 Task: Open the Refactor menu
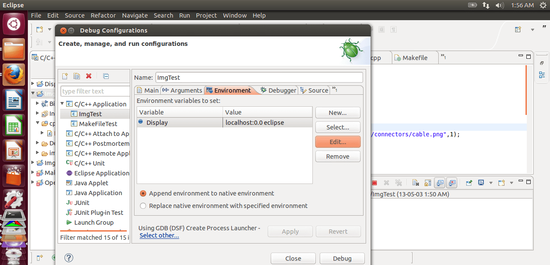pos(103,15)
